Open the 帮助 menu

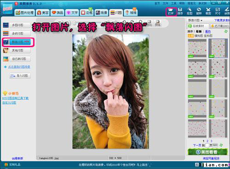click(182, 3)
